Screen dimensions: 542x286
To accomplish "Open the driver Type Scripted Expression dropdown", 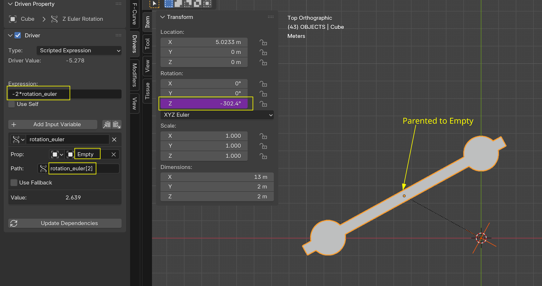I will 79,50.
